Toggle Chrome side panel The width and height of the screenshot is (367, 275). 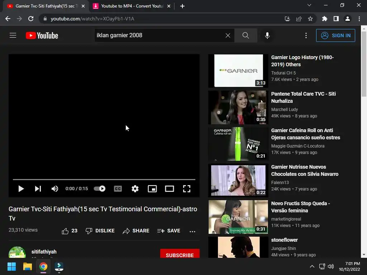point(336,19)
